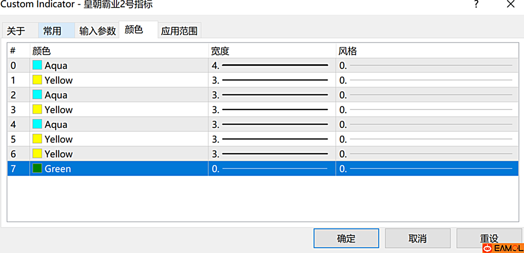Switch to the 常用 tab
The image size is (524, 253).
(52, 31)
